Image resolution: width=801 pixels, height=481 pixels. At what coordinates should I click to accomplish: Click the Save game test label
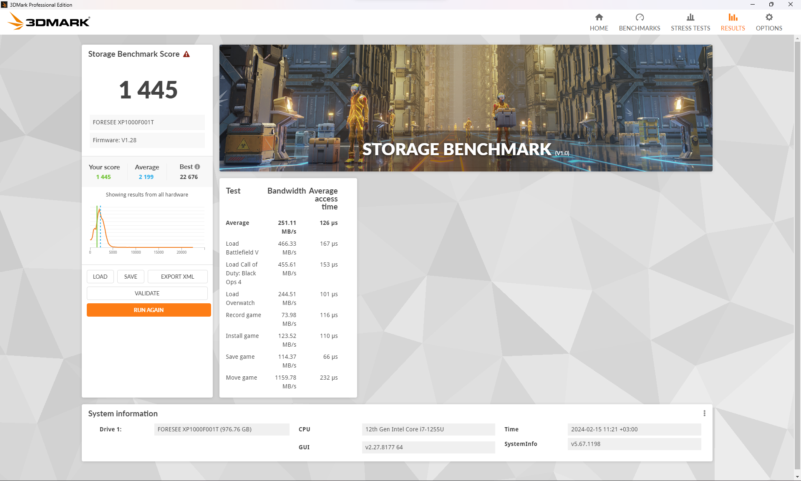(240, 357)
